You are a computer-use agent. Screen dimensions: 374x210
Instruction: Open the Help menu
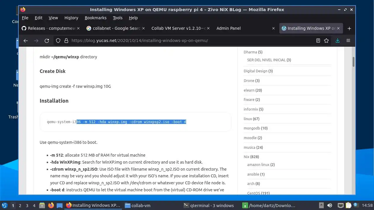[x=133, y=18]
